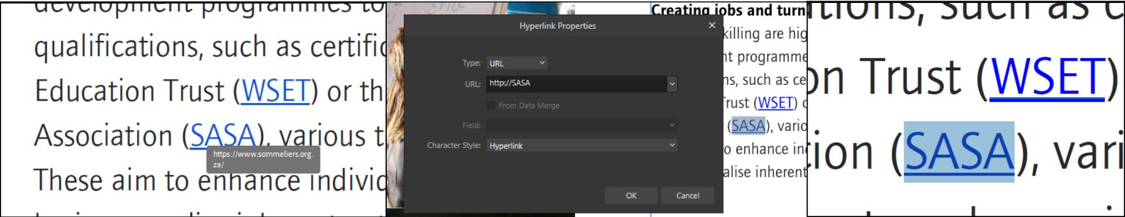Open Character Style dropdown showing Hyperlink
The image size is (1125, 217).
click(x=581, y=145)
